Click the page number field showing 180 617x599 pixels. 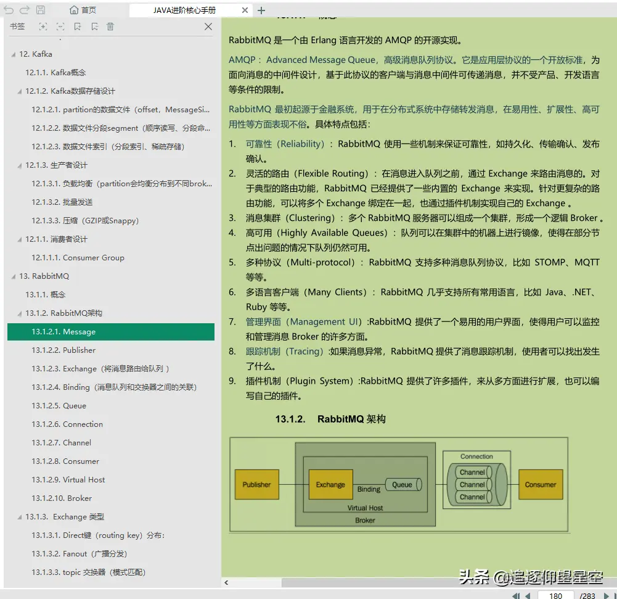click(555, 595)
